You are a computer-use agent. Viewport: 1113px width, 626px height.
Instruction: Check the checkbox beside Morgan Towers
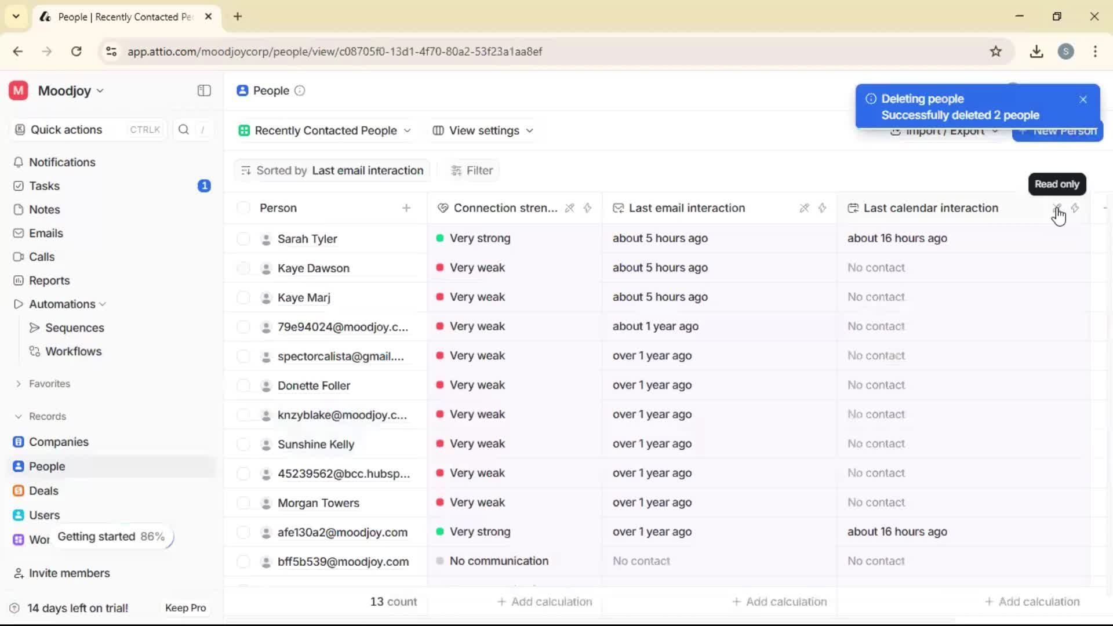243,503
